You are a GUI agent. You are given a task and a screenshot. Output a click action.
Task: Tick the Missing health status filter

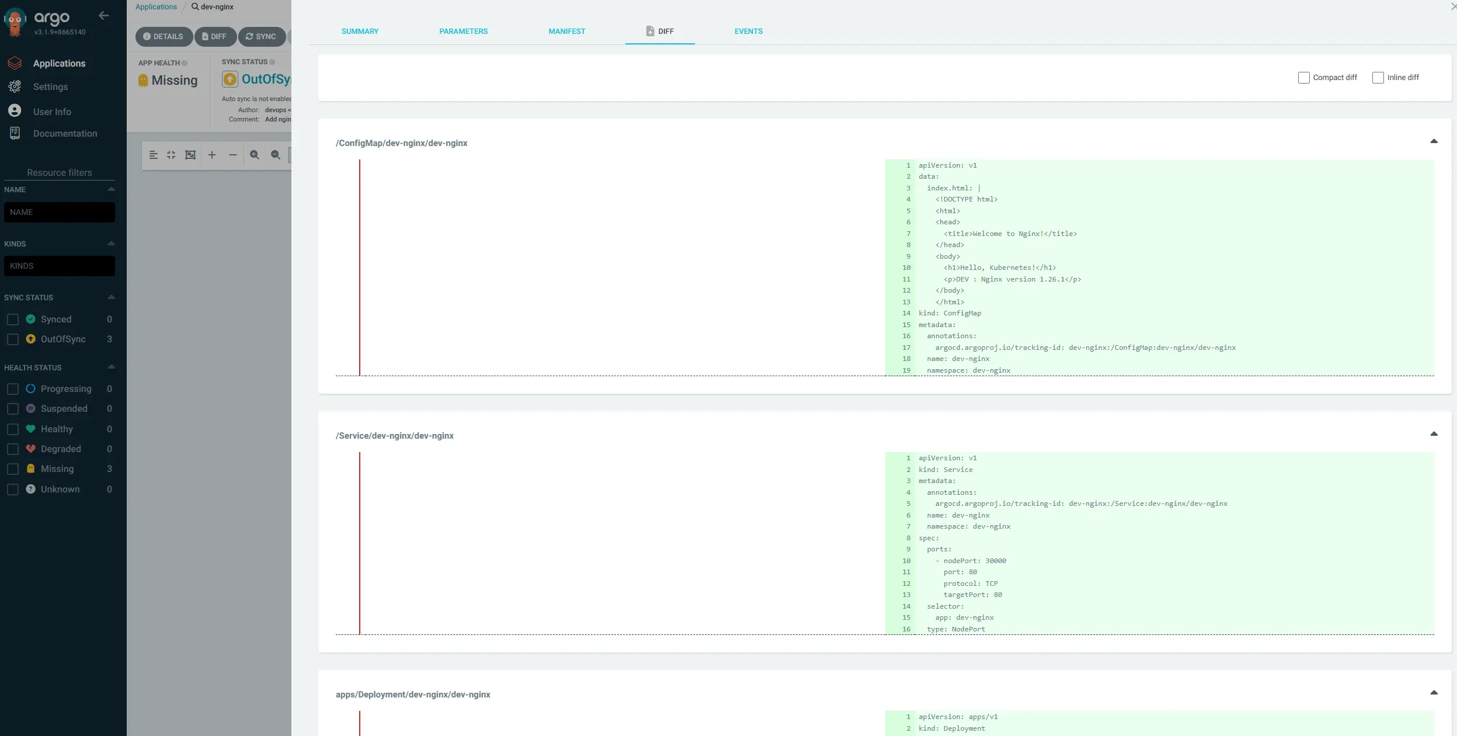tap(13, 469)
